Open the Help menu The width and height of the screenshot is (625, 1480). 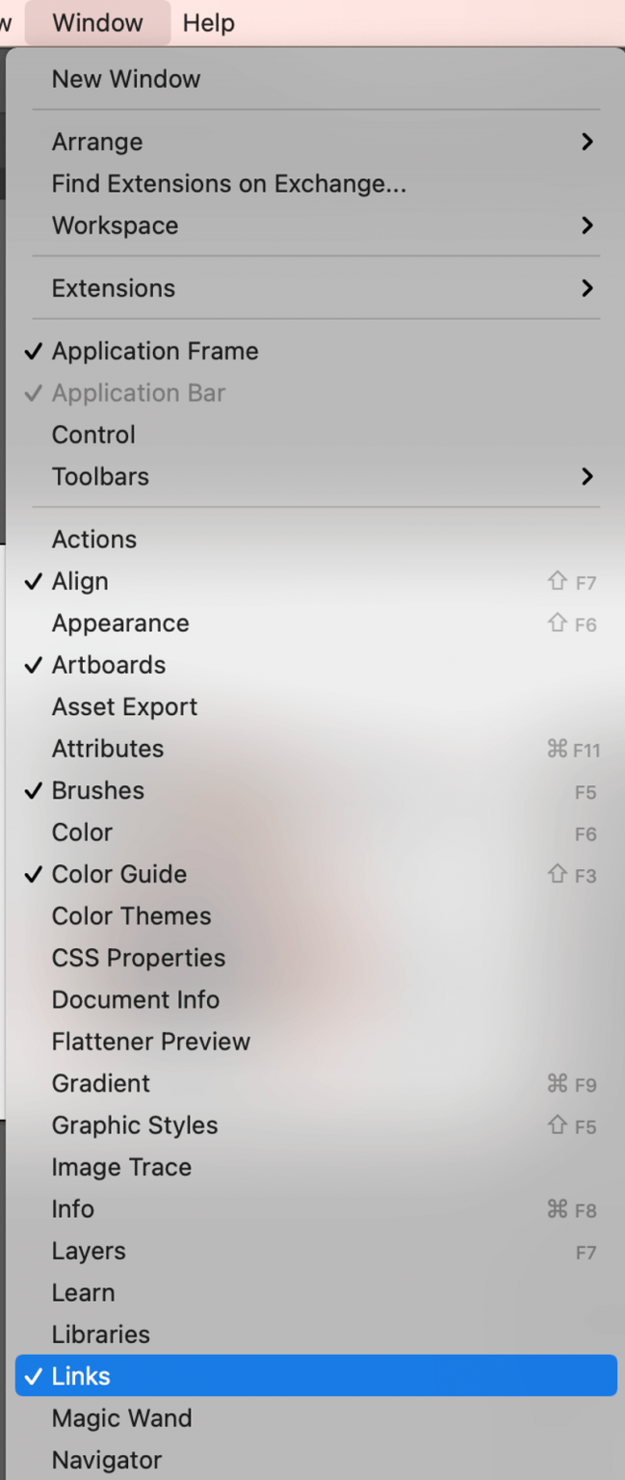point(208,22)
